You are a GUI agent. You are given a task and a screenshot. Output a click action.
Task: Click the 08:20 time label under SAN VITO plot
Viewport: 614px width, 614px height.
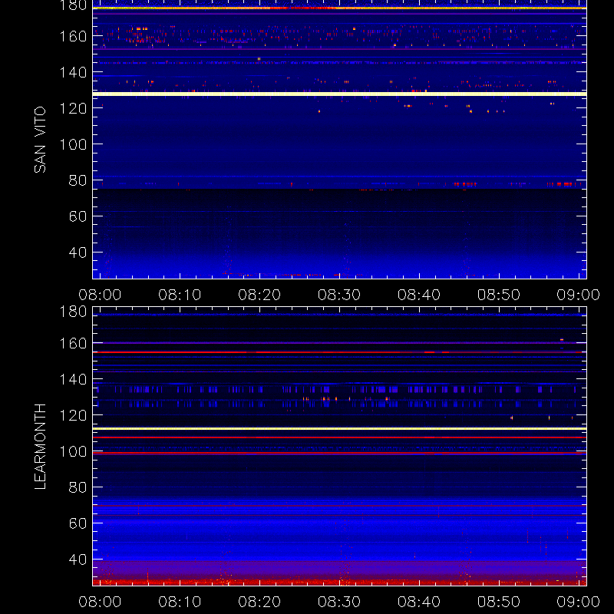pyautogui.click(x=259, y=295)
